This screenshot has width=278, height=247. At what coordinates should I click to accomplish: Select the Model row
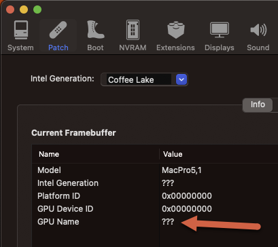click(x=155, y=170)
